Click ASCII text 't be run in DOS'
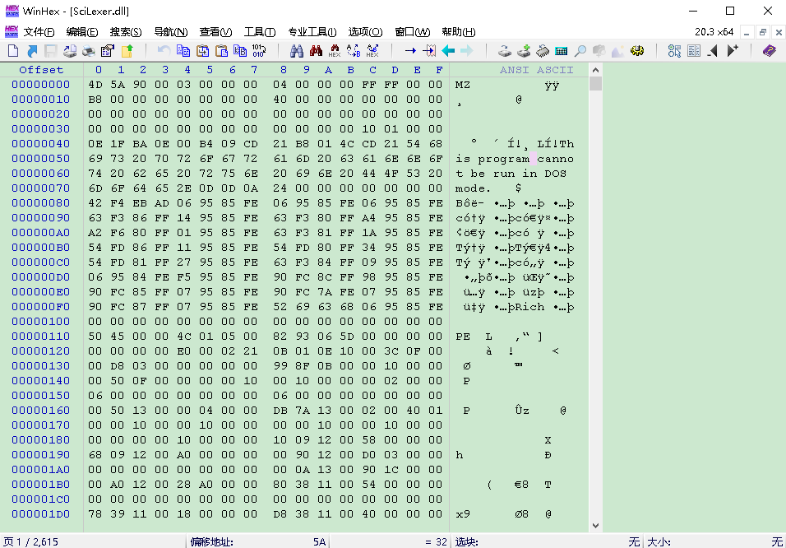786x548 pixels. tap(511, 174)
